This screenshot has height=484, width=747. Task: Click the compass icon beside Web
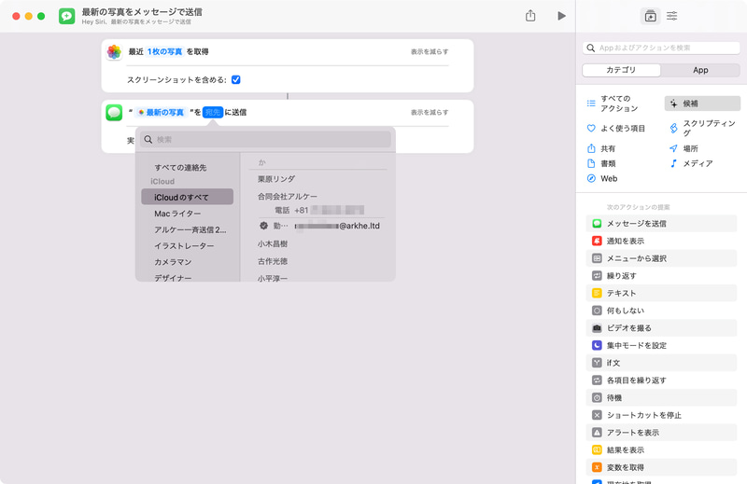[x=591, y=178]
